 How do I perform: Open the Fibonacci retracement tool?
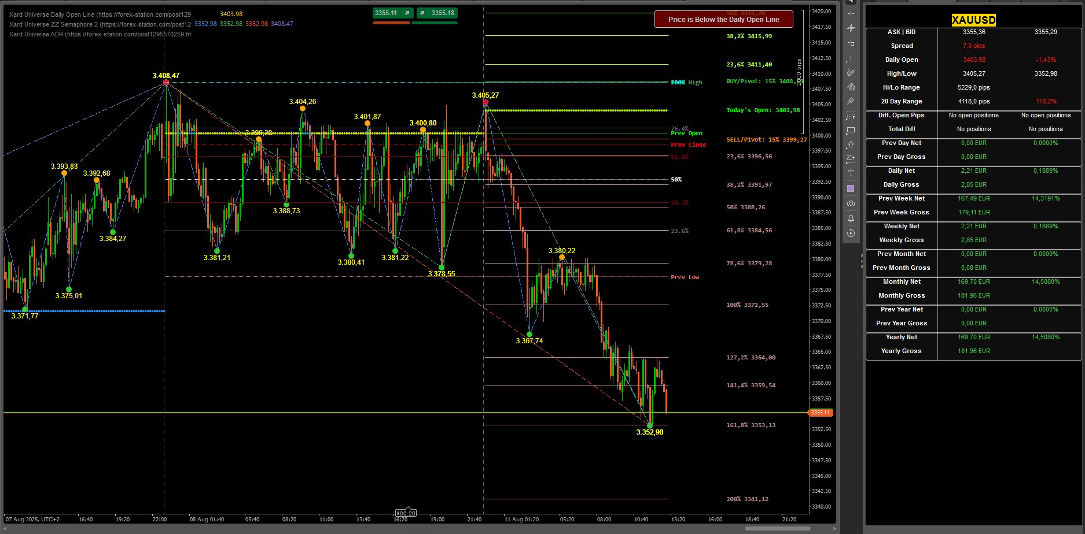coord(851,116)
